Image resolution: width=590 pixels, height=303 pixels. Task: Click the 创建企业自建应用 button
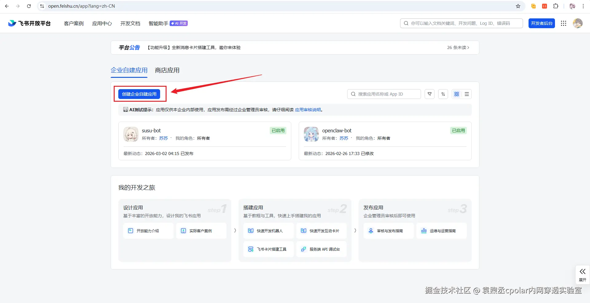coord(139,94)
